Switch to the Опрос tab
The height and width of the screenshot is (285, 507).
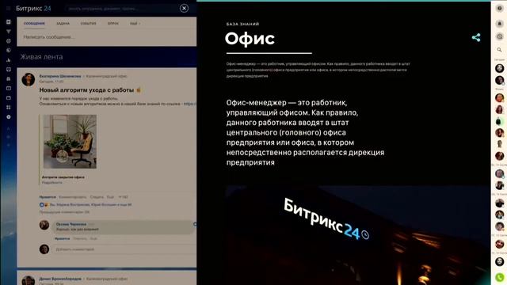click(113, 24)
